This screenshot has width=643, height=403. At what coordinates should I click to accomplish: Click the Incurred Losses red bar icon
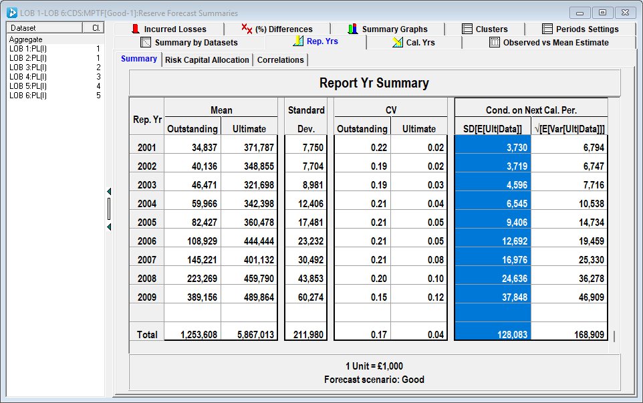pyautogui.click(x=135, y=29)
